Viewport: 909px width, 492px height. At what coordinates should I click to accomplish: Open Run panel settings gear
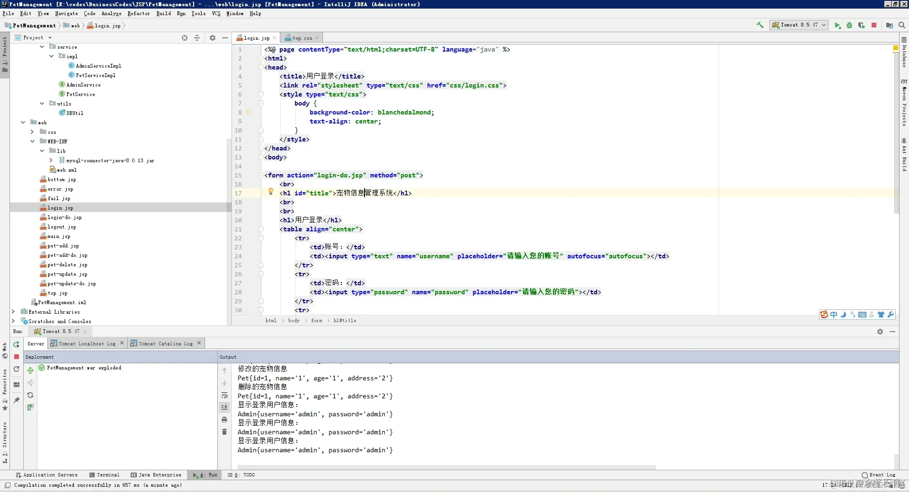[880, 332]
